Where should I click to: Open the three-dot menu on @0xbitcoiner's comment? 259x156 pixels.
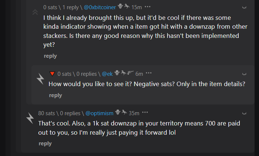[148, 7]
